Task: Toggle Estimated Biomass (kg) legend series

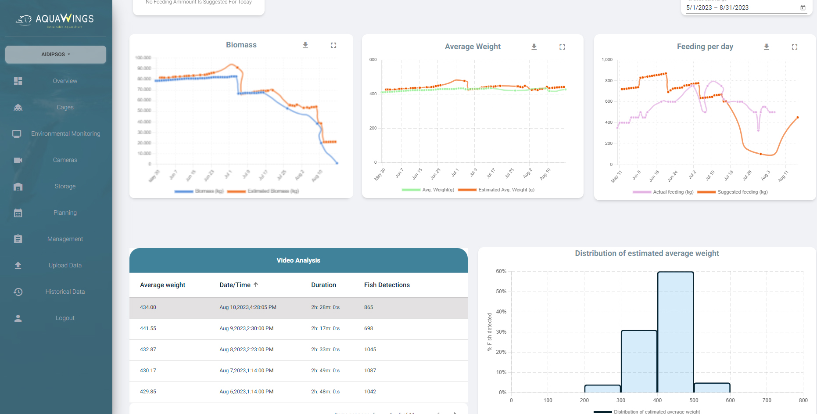Action: [263, 191]
